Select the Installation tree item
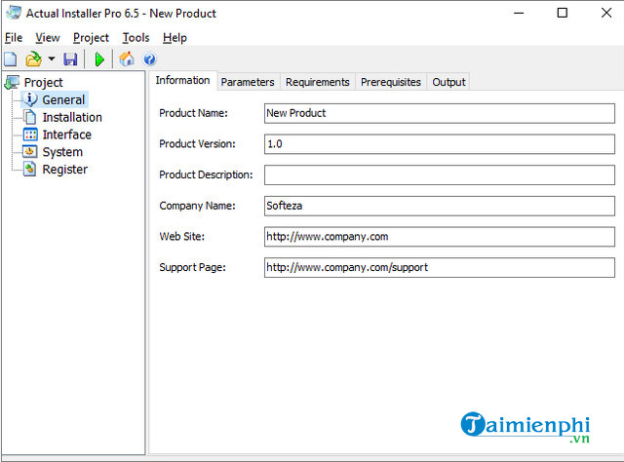624x462 pixels. [71, 117]
